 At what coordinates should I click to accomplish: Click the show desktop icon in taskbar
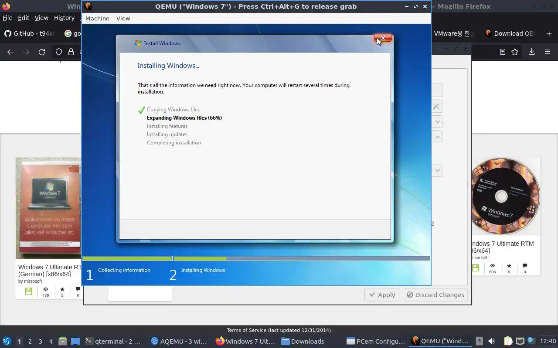[x=75, y=341]
